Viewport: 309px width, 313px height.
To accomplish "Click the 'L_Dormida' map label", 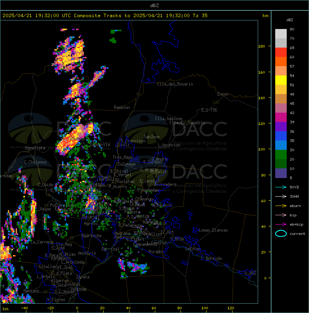I will coord(211,258).
